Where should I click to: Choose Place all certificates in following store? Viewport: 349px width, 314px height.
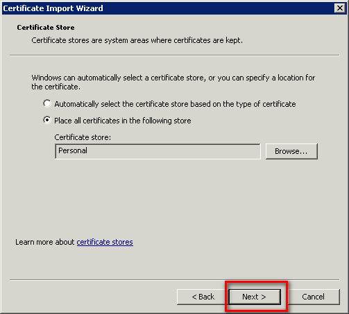click(47, 120)
